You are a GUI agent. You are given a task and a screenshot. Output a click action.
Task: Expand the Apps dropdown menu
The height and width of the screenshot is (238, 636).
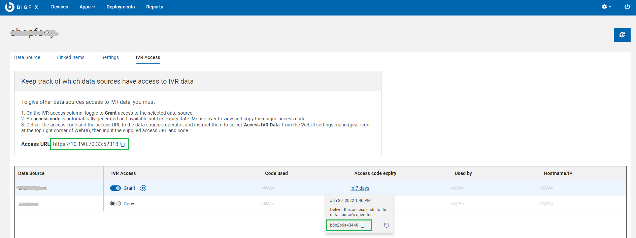[x=87, y=7]
